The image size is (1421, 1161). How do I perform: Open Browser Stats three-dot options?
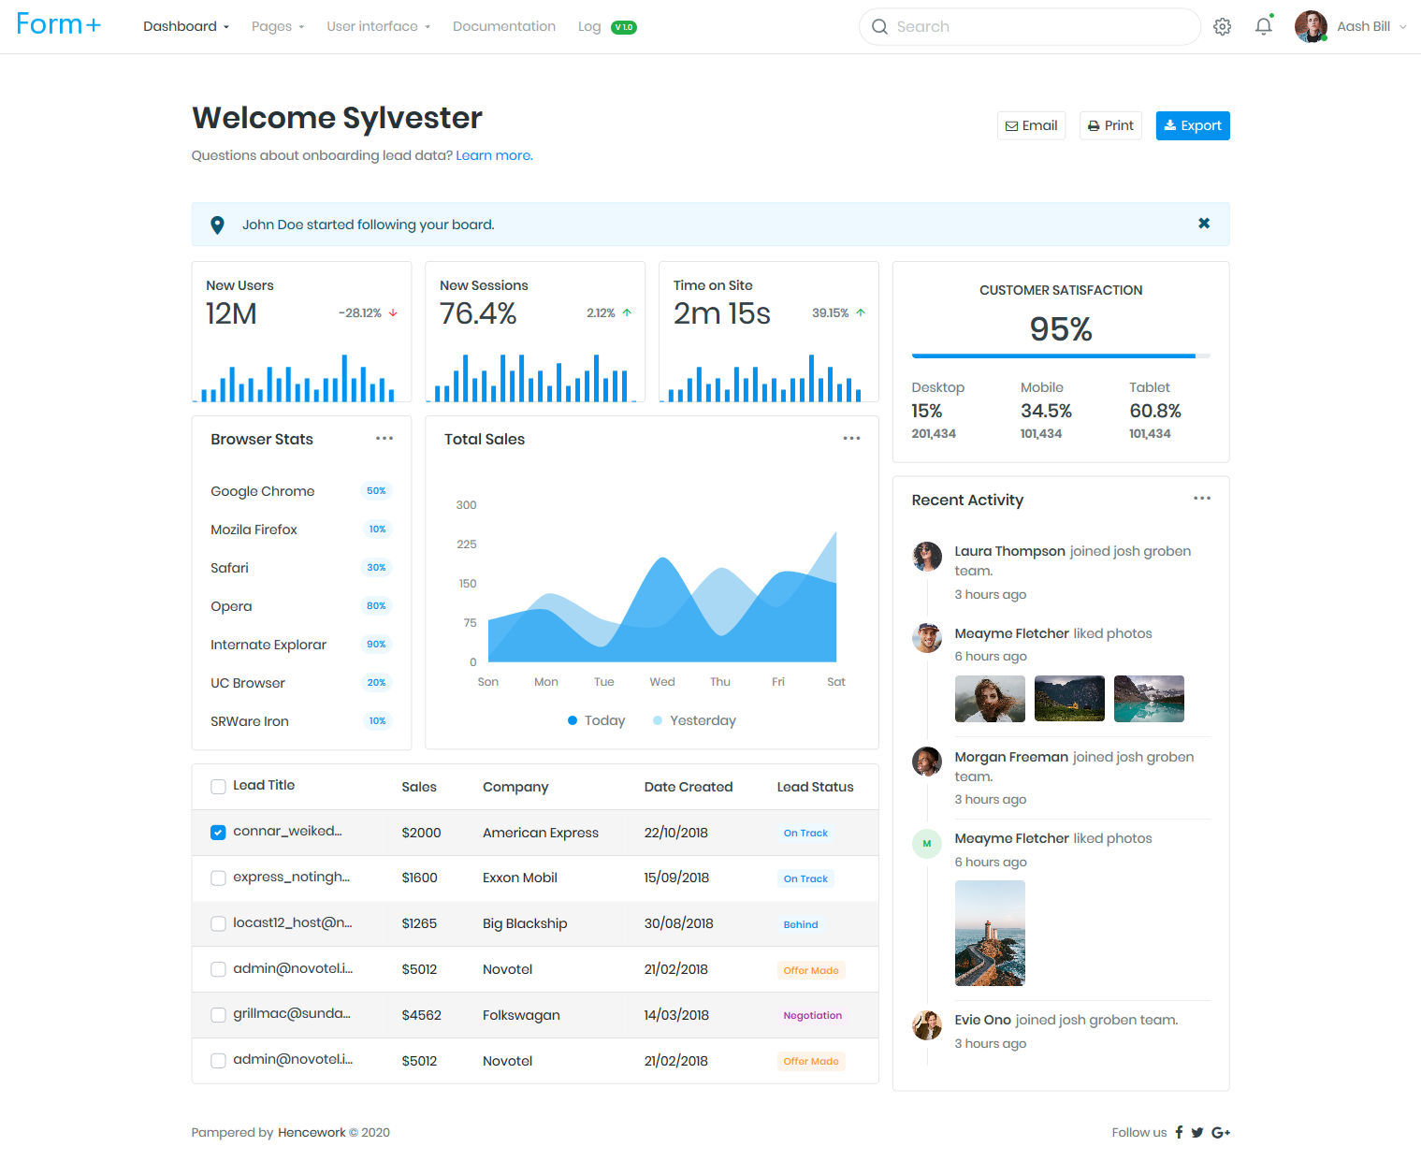[x=384, y=439]
